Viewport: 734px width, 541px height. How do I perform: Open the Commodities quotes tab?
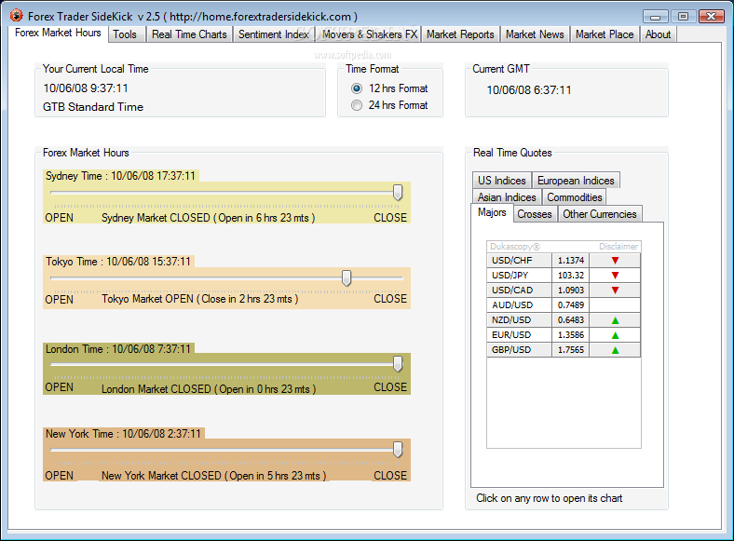click(575, 197)
